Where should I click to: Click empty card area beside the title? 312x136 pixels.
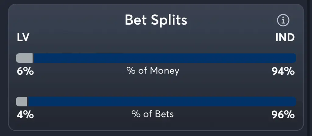tap(76, 20)
